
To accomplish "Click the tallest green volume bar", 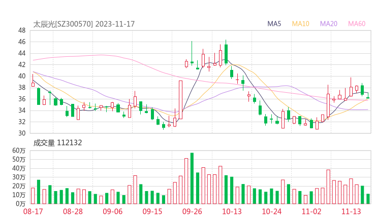I will tap(192, 178).
